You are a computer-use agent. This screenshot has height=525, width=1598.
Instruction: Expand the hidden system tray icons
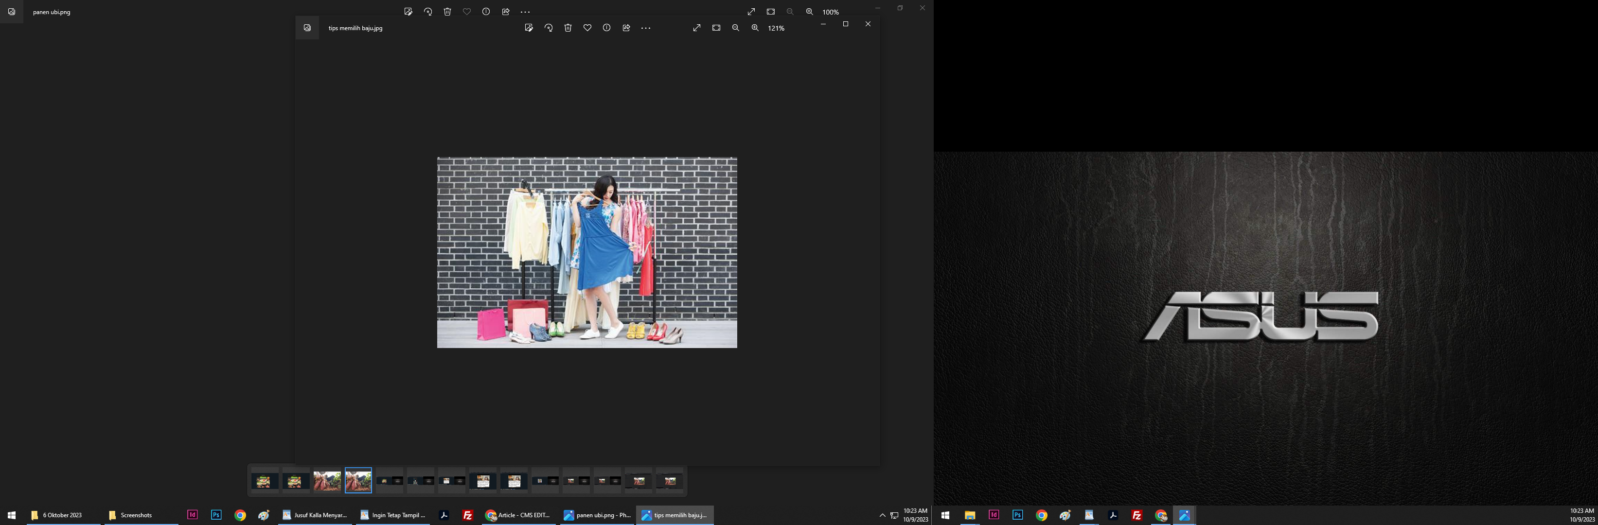pyautogui.click(x=882, y=516)
